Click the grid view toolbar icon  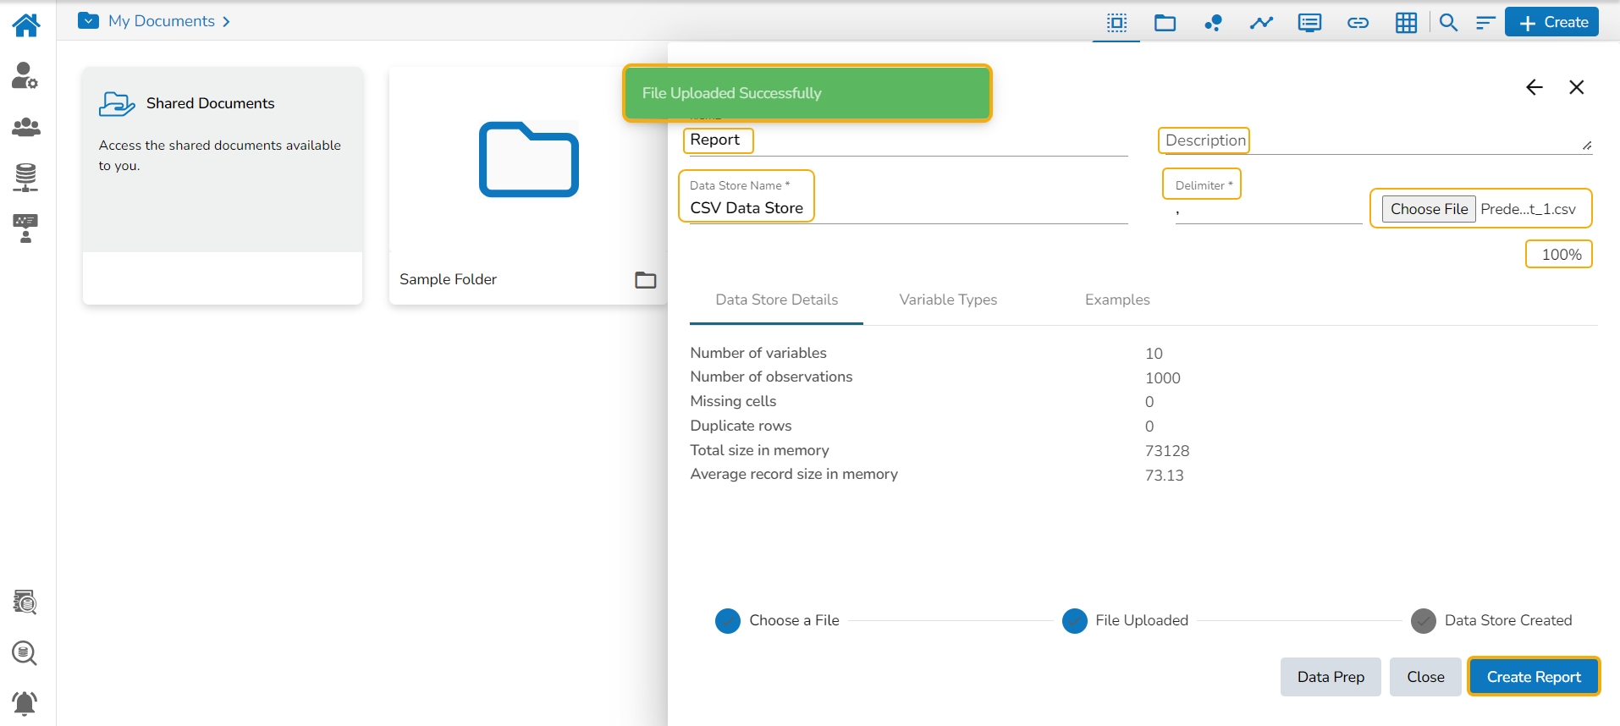coord(1406,23)
